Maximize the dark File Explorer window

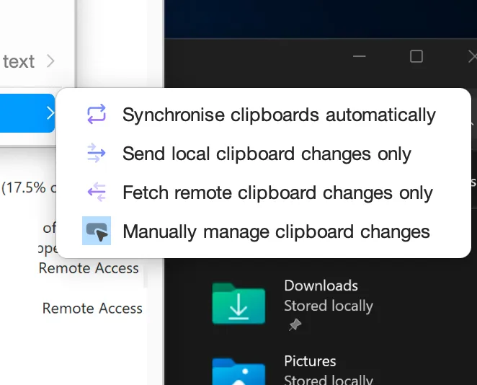(x=416, y=56)
